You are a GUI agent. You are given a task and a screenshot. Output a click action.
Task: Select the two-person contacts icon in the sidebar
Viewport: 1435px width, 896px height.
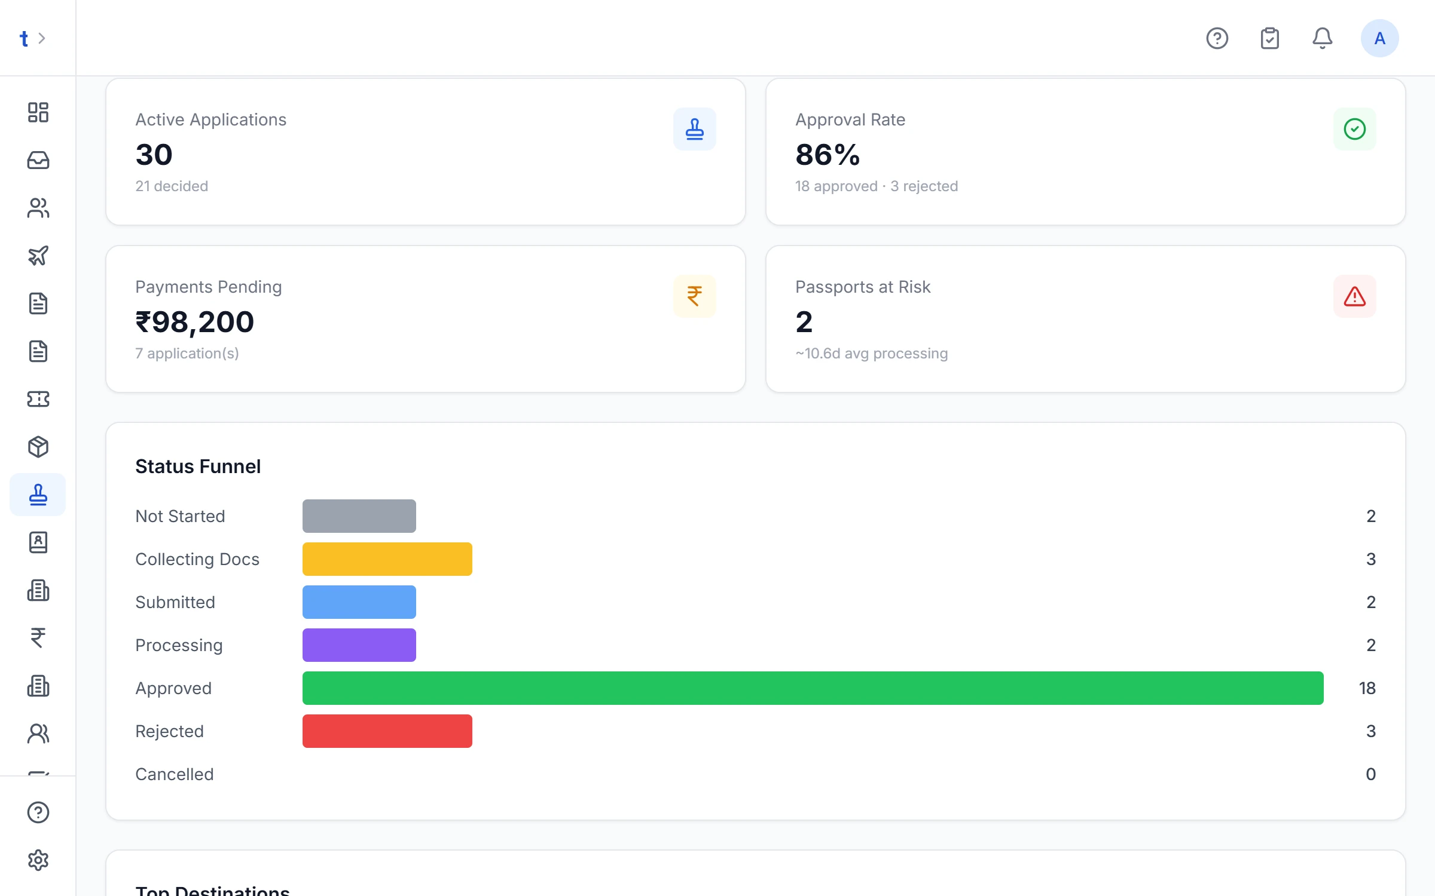pyautogui.click(x=38, y=208)
